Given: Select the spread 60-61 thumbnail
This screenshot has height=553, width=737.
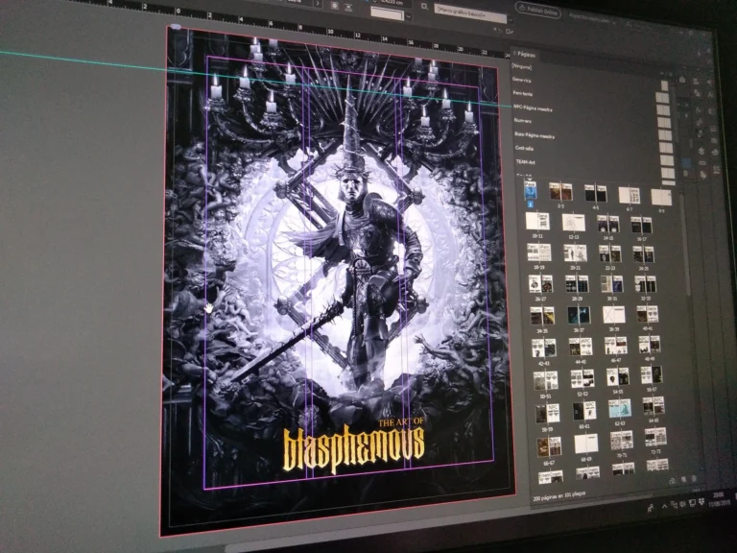Looking at the screenshot, I should point(584,411).
